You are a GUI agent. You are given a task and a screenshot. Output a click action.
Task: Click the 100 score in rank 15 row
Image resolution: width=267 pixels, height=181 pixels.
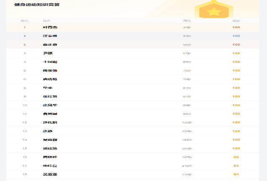click(x=236, y=148)
